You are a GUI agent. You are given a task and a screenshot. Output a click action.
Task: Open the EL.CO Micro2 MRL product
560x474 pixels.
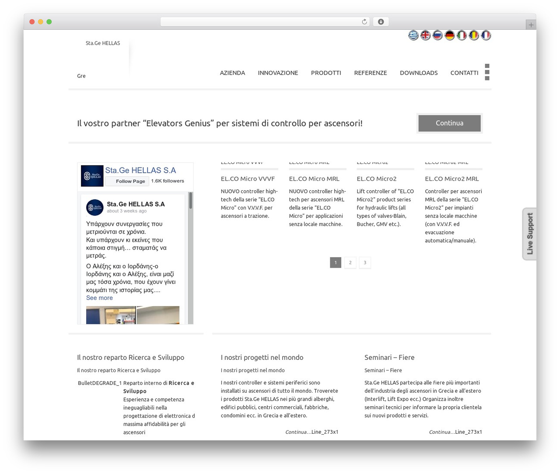click(452, 179)
